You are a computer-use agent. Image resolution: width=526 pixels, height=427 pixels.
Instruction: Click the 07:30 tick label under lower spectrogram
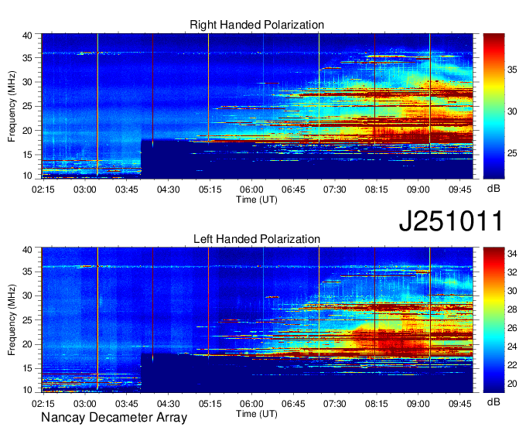(x=335, y=403)
